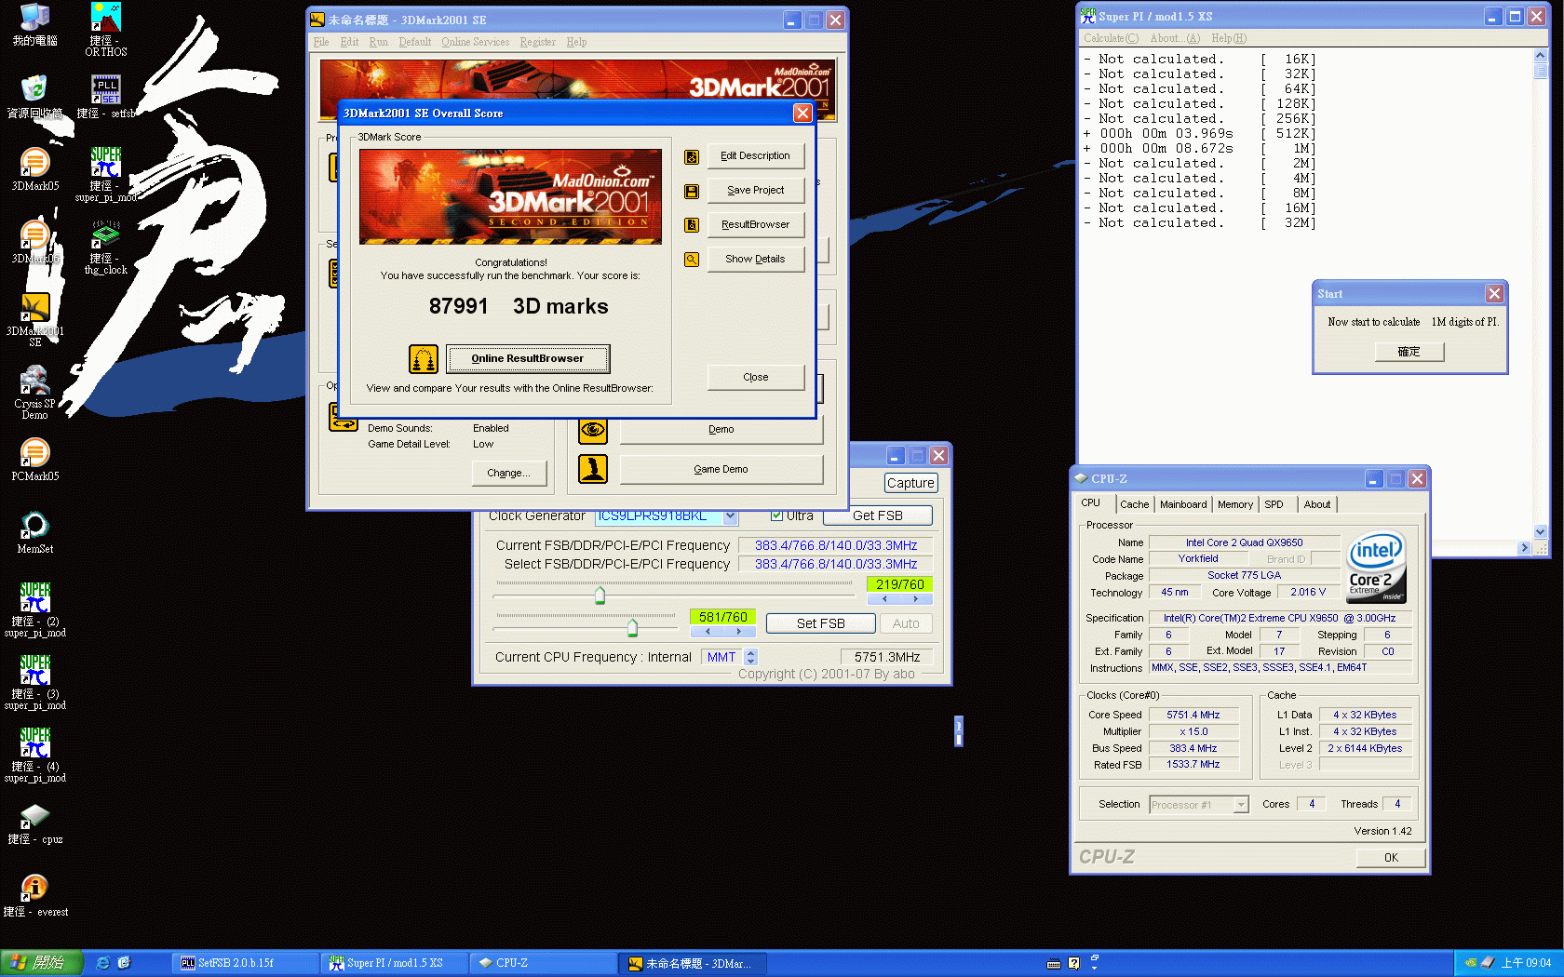Viewport: 1564px width, 977px height.
Task: Open the setfsb PLL desktop shortcut
Action: pos(106,97)
